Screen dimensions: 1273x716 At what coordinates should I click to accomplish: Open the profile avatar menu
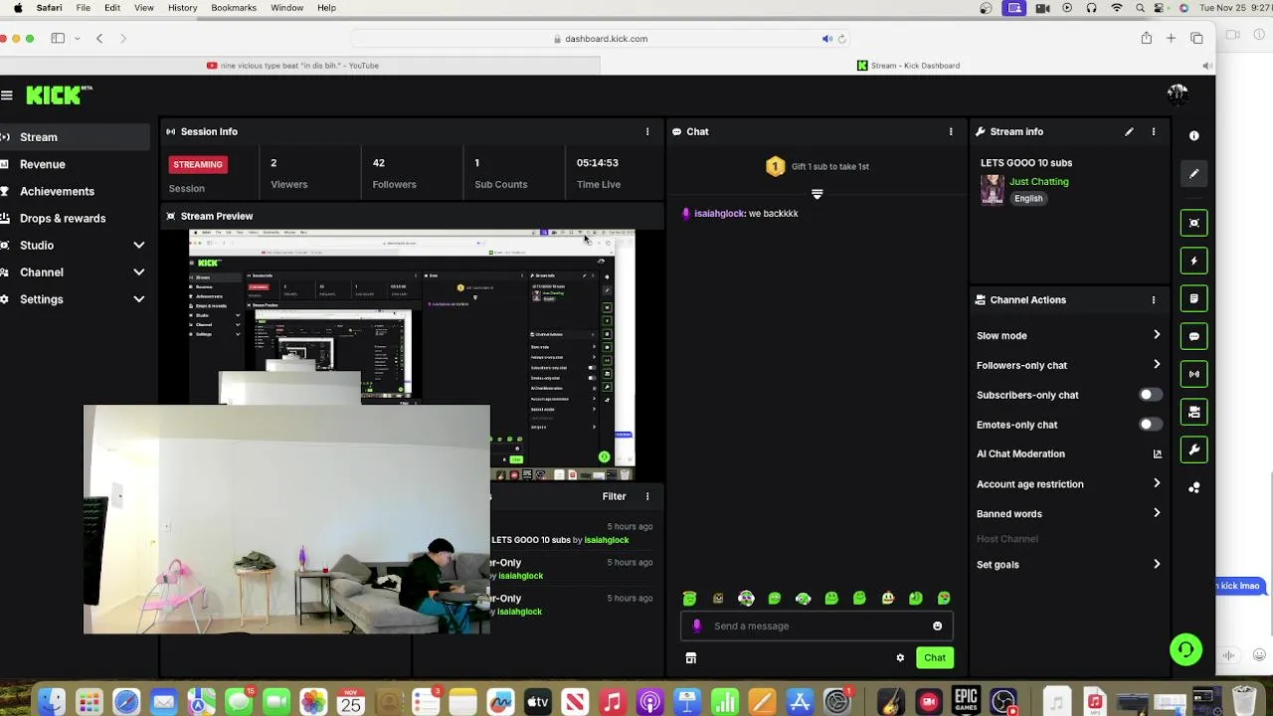tap(1178, 94)
